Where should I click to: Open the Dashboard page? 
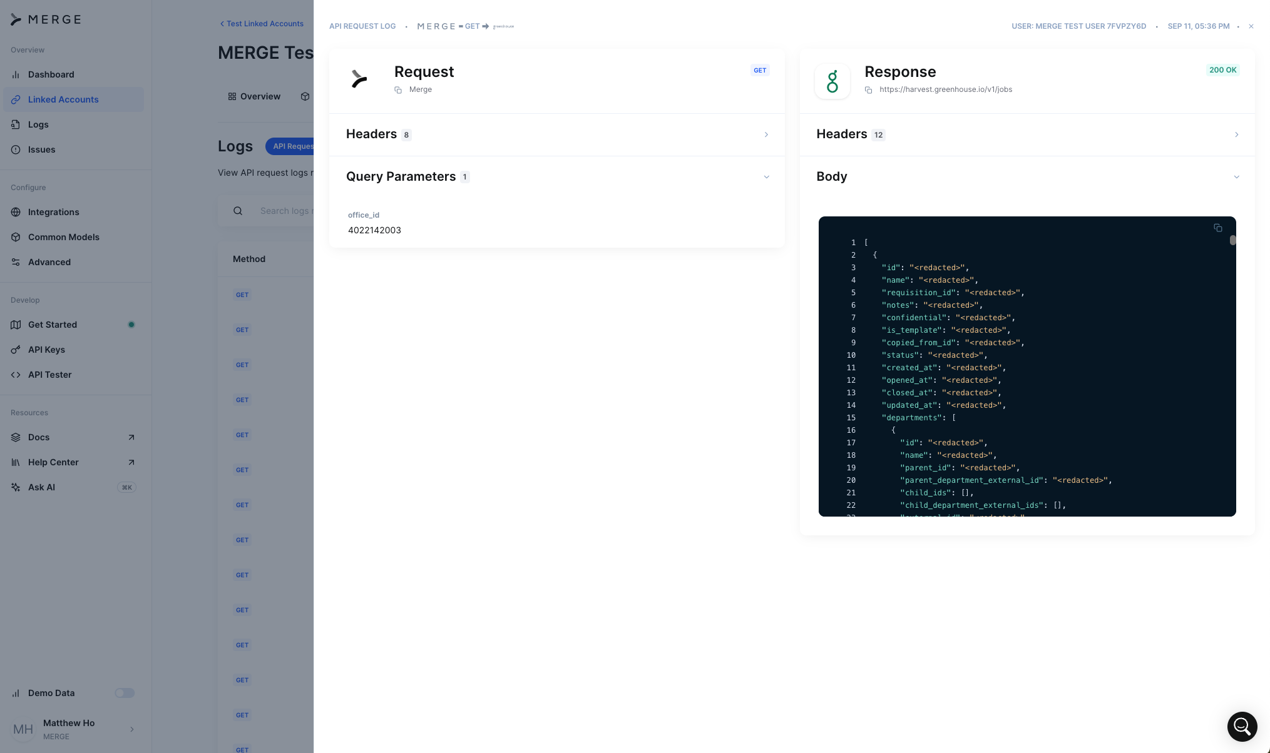click(x=51, y=74)
